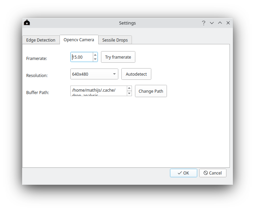Close the Settings dialog window
This screenshot has height=211, width=255.
(x=228, y=23)
